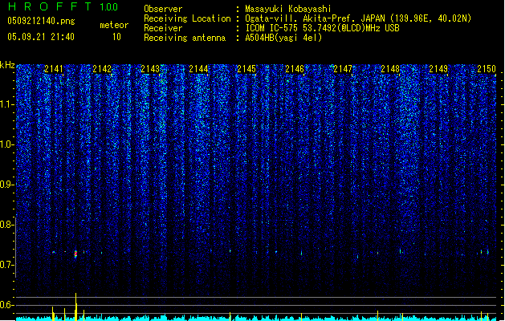Click the bright red meteor echo in spectrogram
This screenshot has height=321, width=505.
coord(75,254)
